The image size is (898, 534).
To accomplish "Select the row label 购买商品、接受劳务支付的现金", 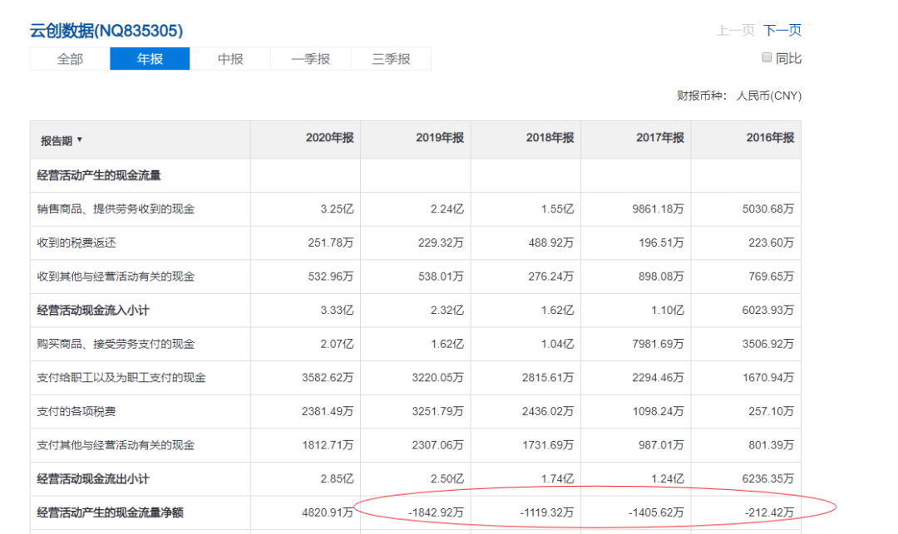I will point(116,344).
